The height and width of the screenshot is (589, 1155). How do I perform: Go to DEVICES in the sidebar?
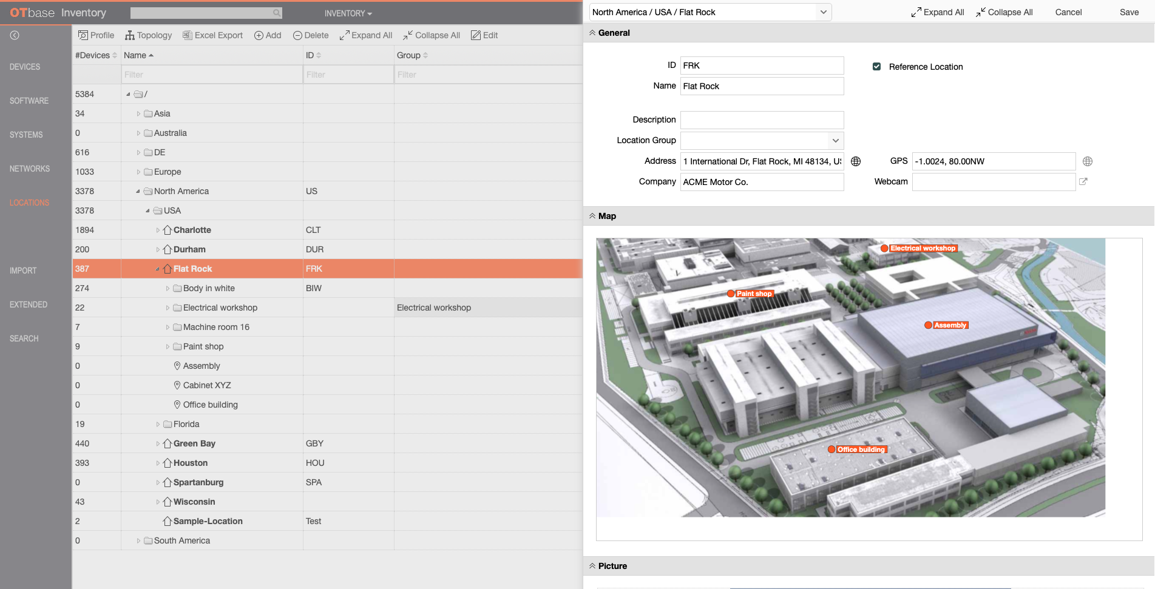click(x=25, y=67)
